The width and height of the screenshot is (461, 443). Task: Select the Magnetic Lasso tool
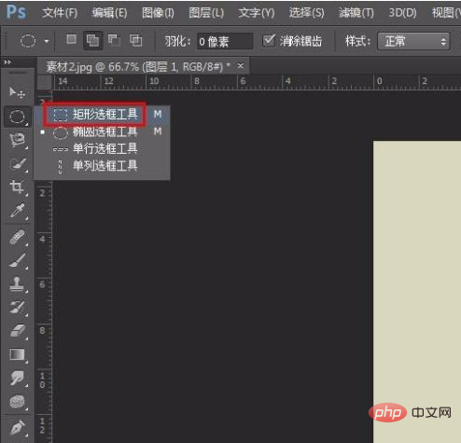click(17, 140)
